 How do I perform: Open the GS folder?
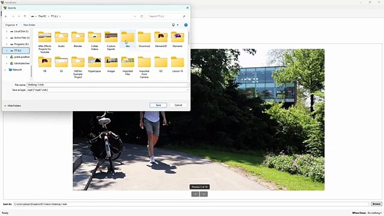pos(61,64)
